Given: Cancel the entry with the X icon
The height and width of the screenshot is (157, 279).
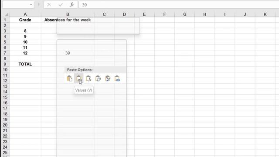Looking at the screenshot, I should coord(49,5).
